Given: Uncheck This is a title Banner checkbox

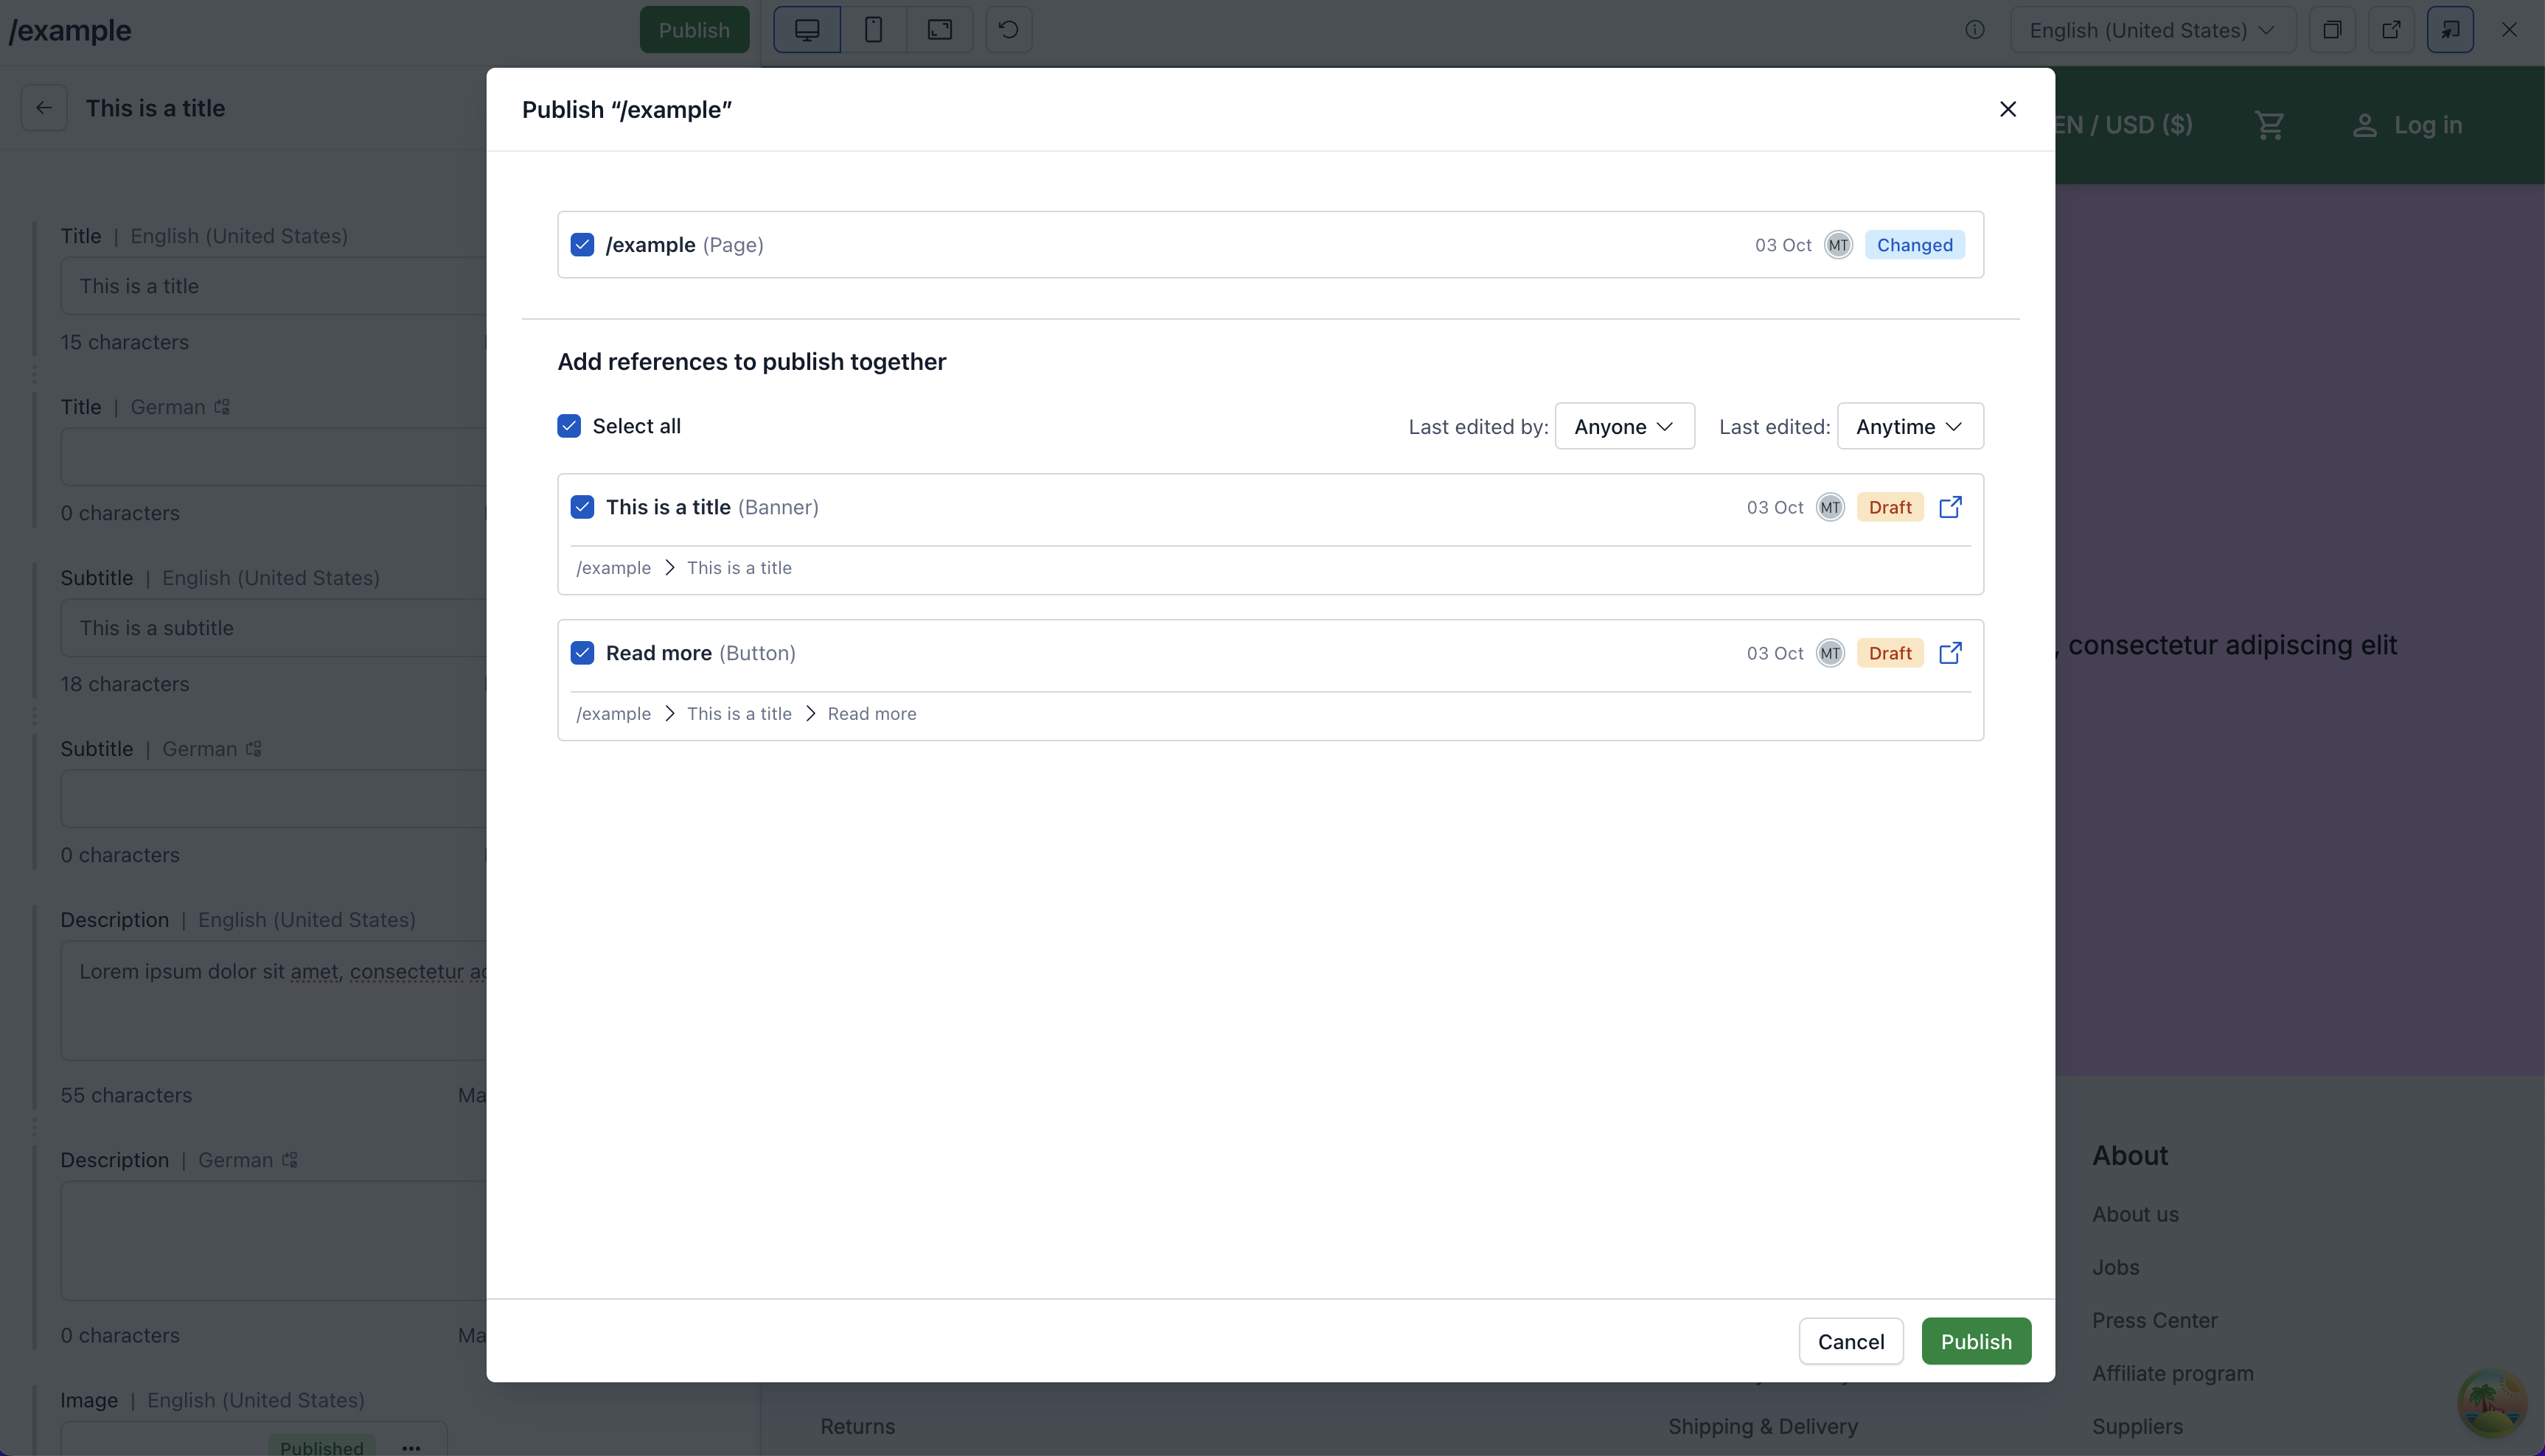Looking at the screenshot, I should 582,507.
